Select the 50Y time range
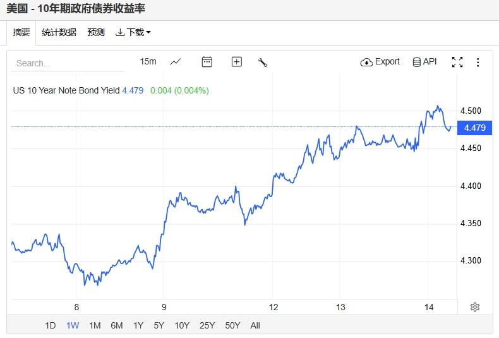The width and height of the screenshot is (499, 338). pyautogui.click(x=232, y=325)
